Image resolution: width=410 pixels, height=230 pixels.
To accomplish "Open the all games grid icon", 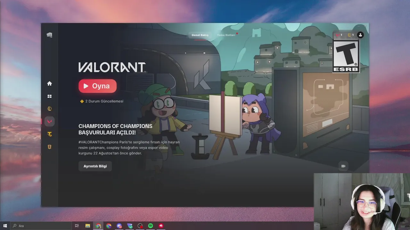I will pyautogui.click(x=49, y=96).
